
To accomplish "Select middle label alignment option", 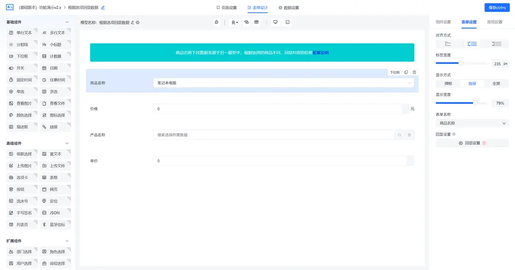I will click(472, 44).
